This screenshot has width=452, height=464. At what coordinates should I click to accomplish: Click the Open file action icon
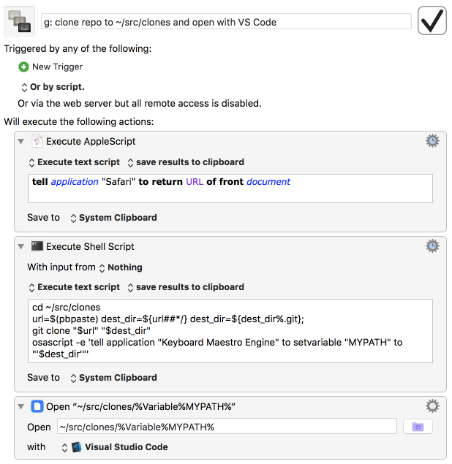pyautogui.click(x=37, y=406)
